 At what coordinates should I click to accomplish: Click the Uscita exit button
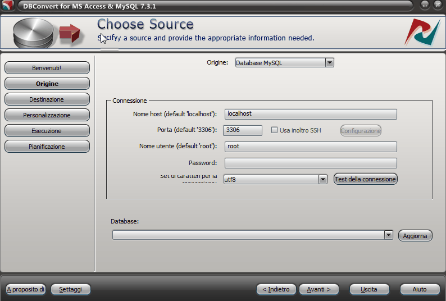point(369,289)
